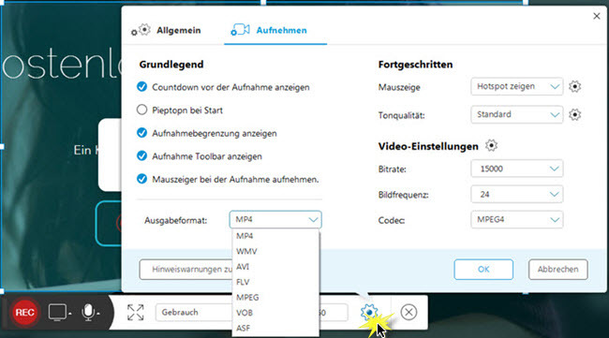Viewport: 609px width, 338px height.
Task: Confirm settings with OK button
Action: coord(483,270)
